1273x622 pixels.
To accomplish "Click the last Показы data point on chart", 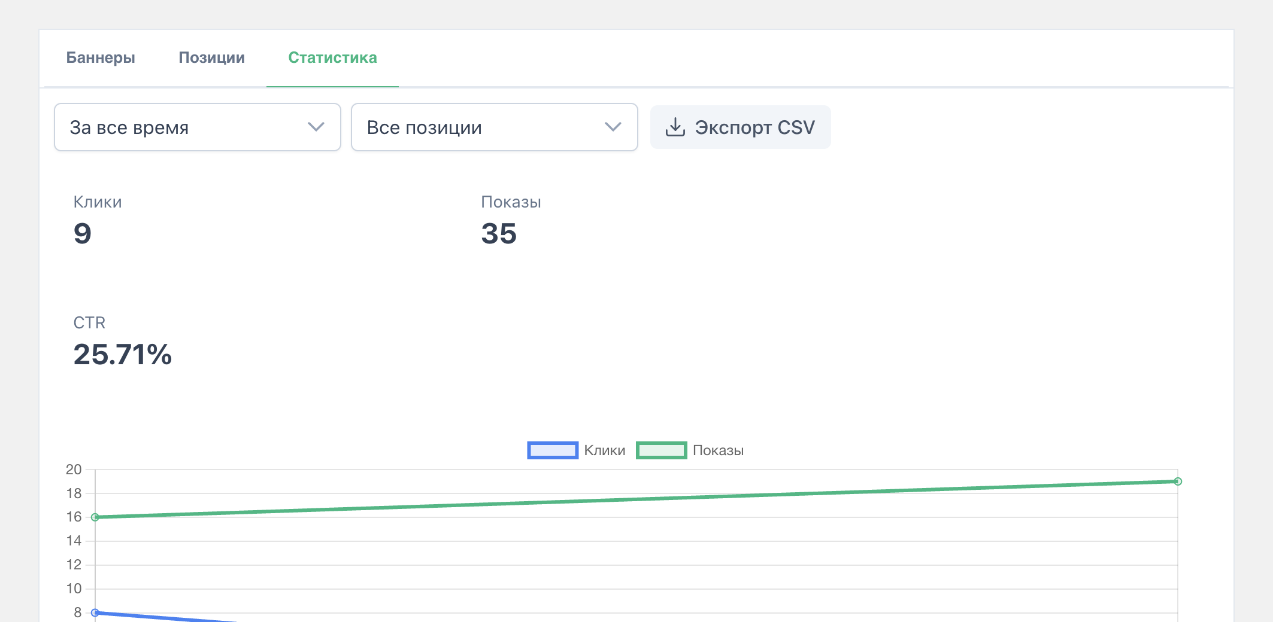I will [1178, 481].
